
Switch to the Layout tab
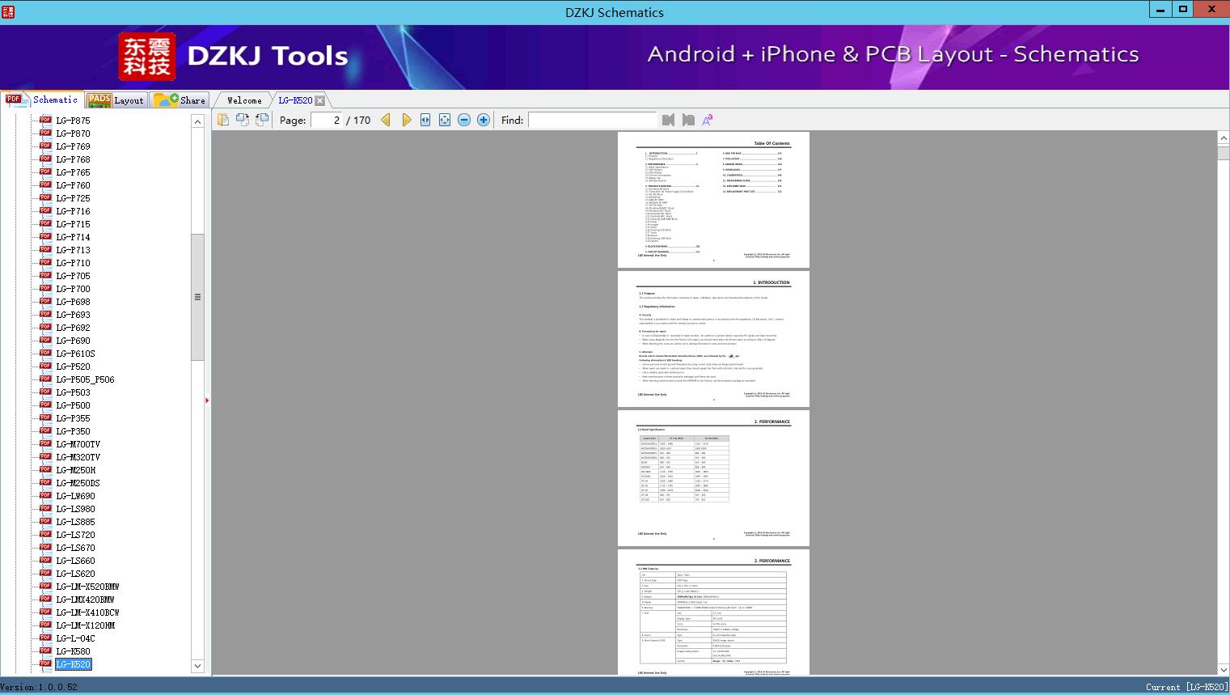[115, 100]
